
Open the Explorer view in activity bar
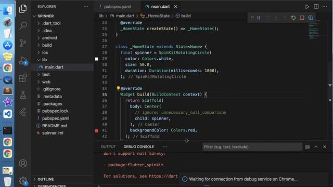tap(23, 9)
